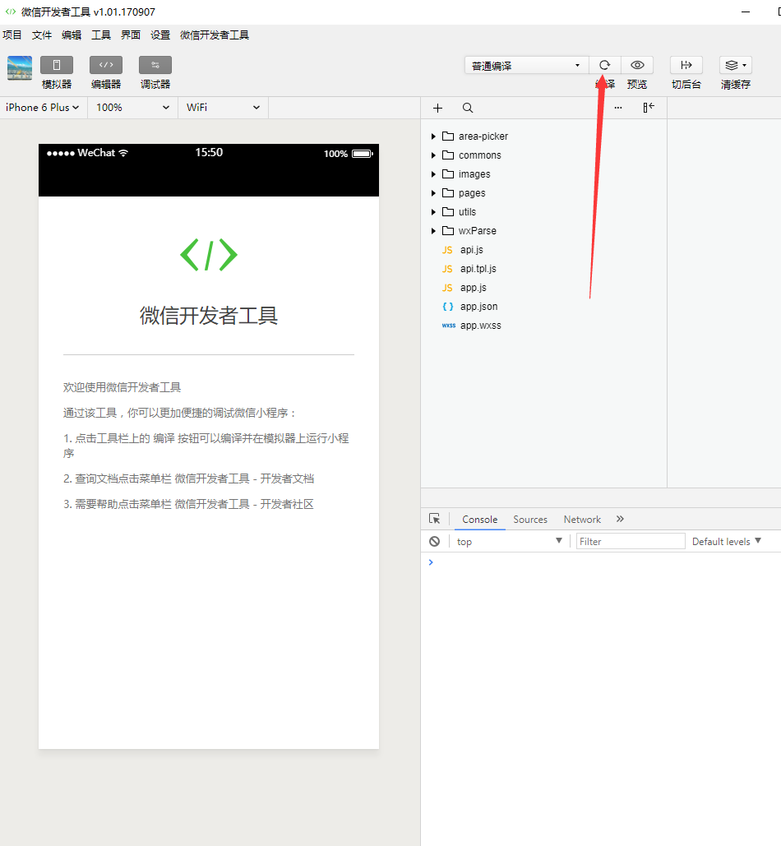The height and width of the screenshot is (846, 781).
Task: Open the iPhone 6 Plus device dropdown
Action: [x=42, y=108]
